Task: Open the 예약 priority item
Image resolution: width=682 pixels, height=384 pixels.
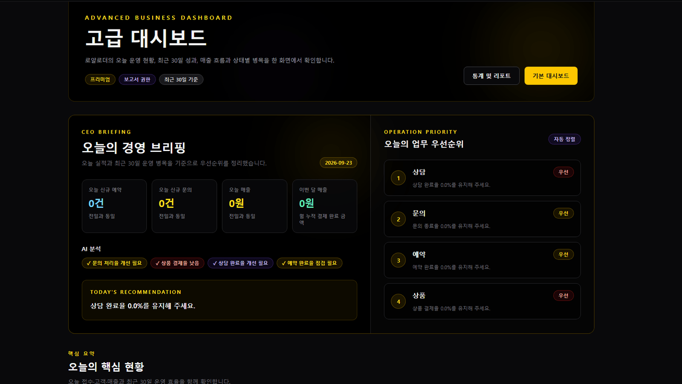Action: point(482,260)
